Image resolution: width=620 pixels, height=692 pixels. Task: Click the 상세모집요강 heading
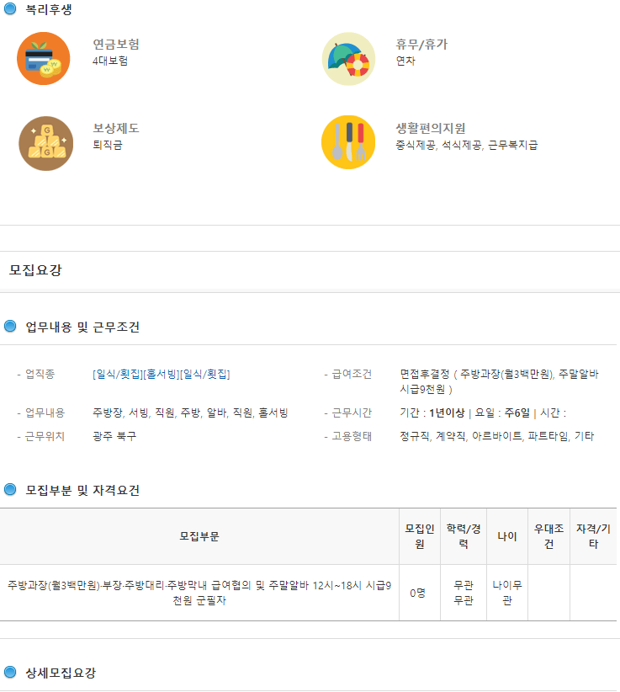pos(61,673)
